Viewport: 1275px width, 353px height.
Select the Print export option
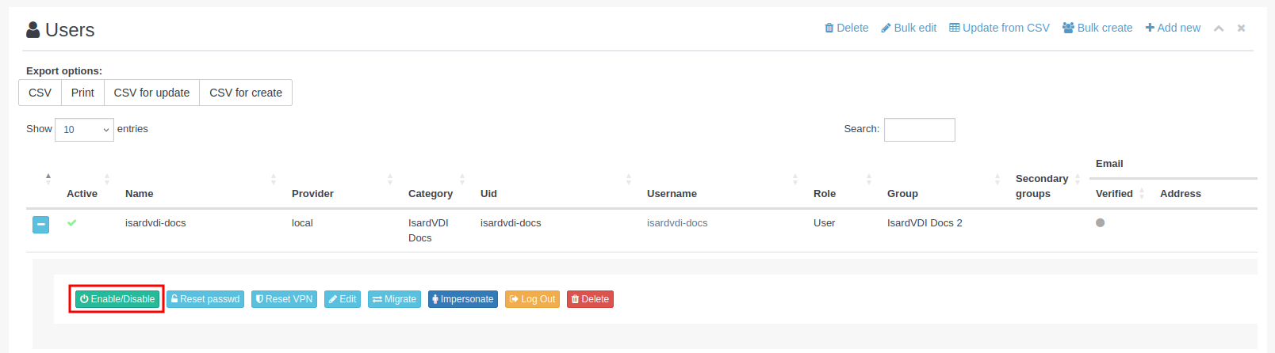pyautogui.click(x=82, y=93)
